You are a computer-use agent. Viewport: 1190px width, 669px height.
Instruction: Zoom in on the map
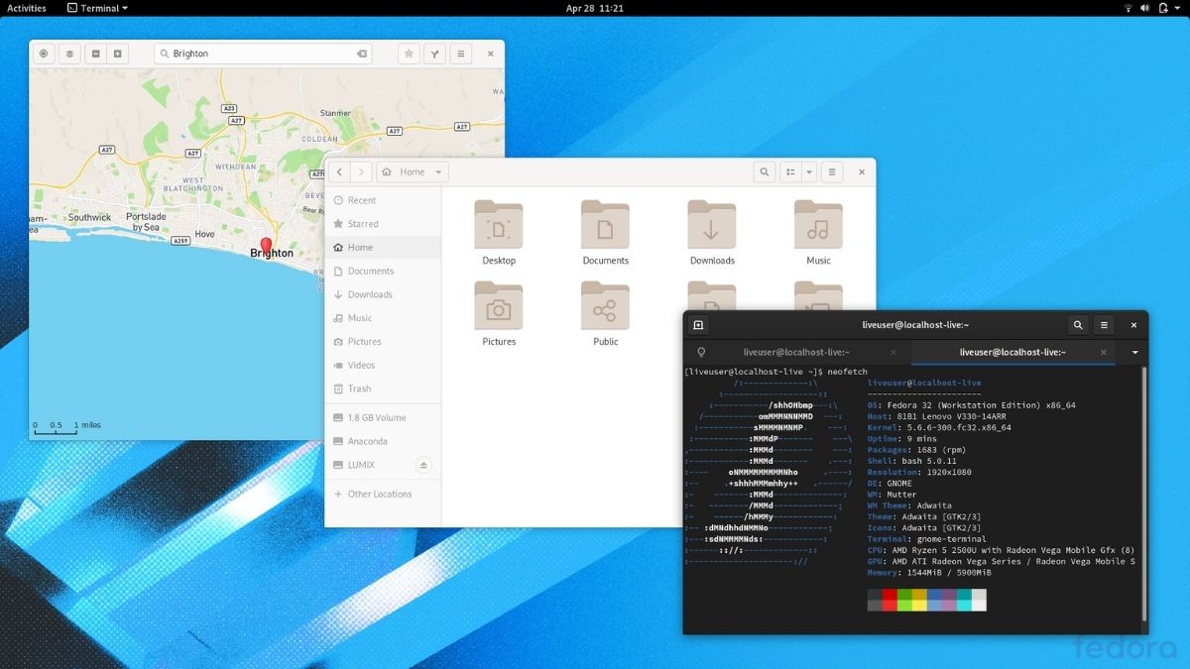(x=119, y=54)
